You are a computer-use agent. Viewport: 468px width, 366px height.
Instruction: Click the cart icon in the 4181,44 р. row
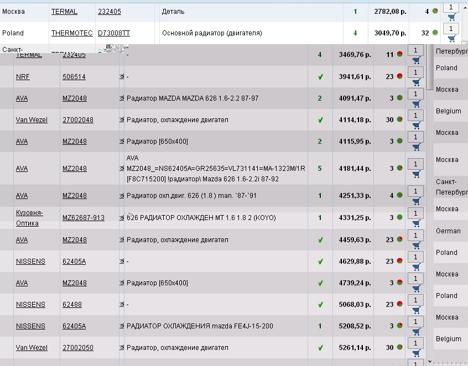tap(417, 174)
